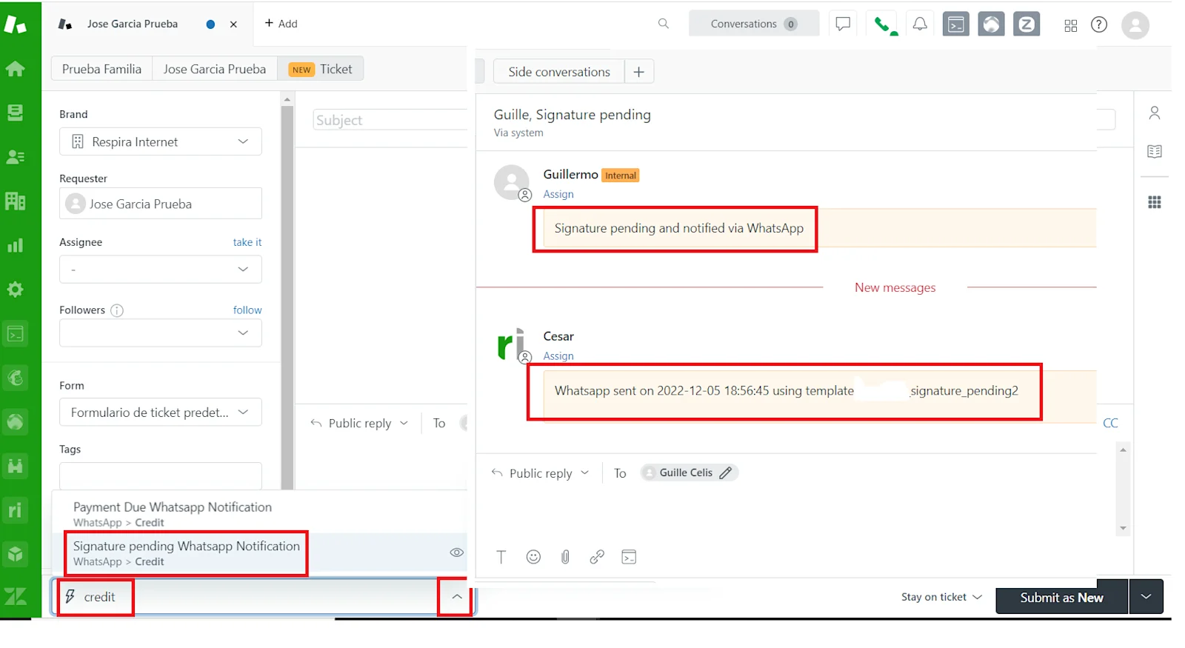Open Organizations icon in left sidebar
Screen dimensions: 1185x648
[x=15, y=201]
